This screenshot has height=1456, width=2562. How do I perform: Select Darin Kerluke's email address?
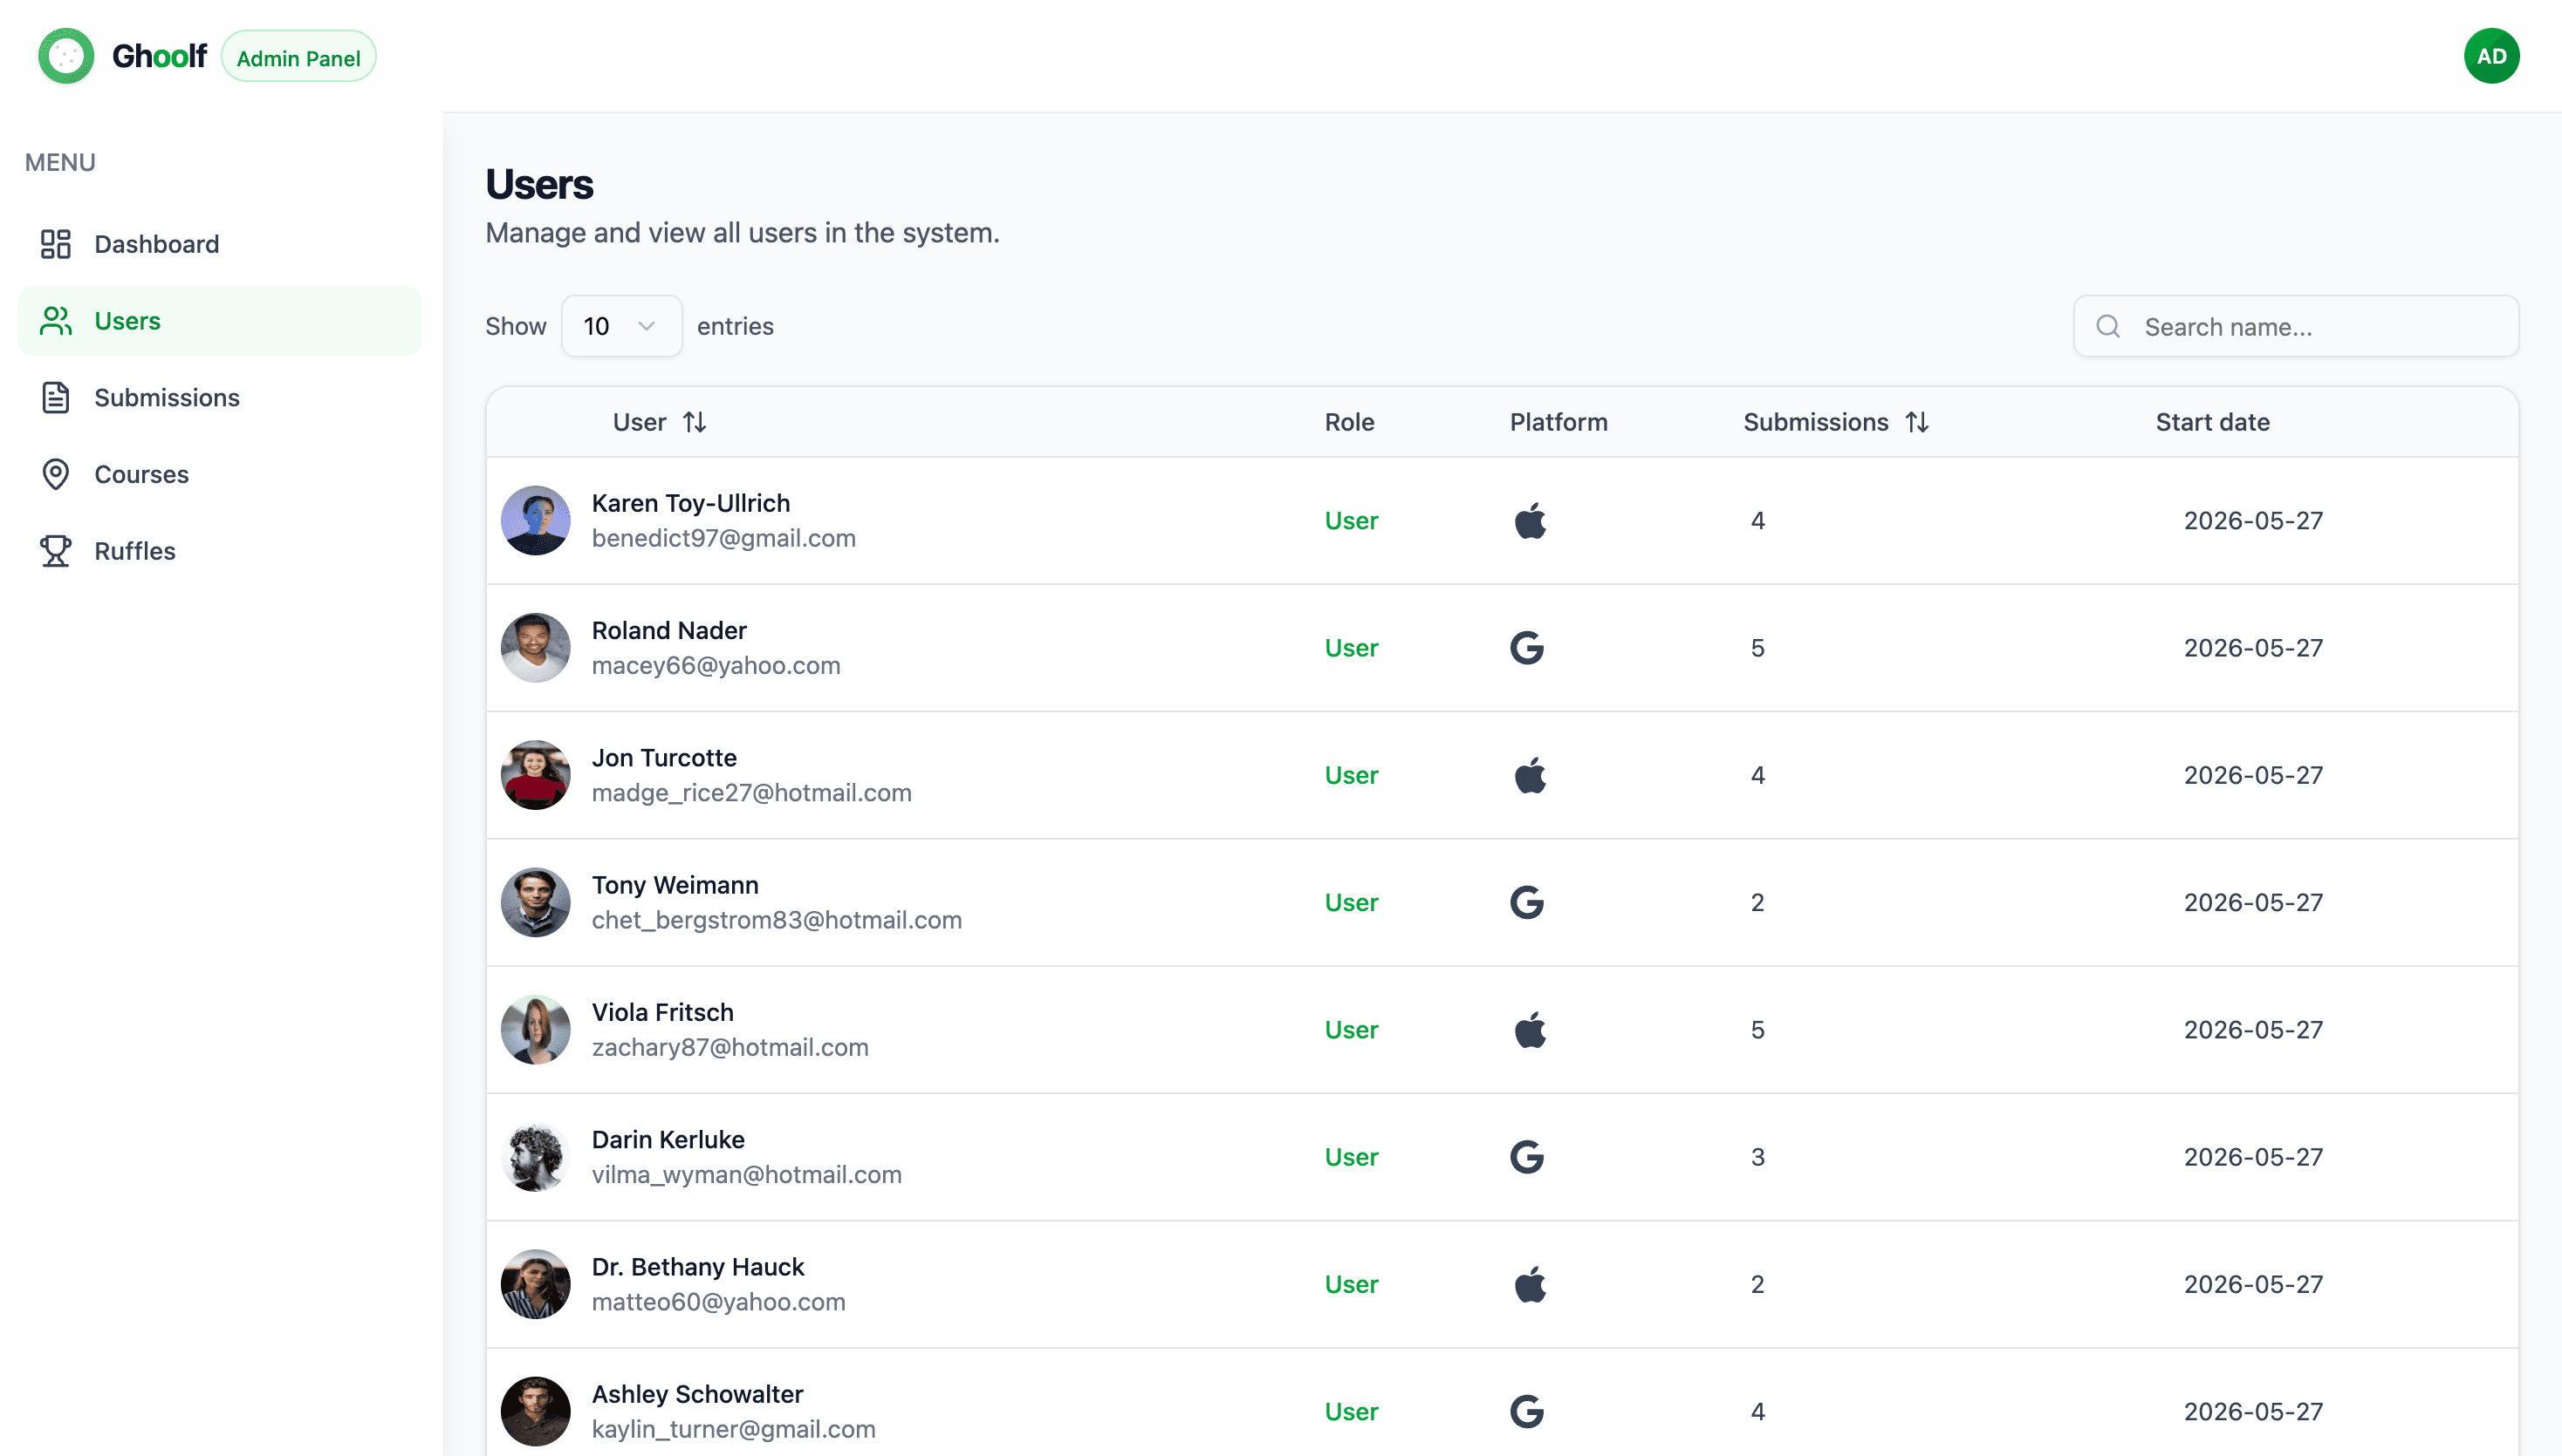click(x=747, y=1174)
